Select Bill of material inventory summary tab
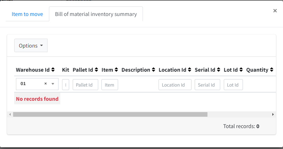 pyautogui.click(x=96, y=14)
